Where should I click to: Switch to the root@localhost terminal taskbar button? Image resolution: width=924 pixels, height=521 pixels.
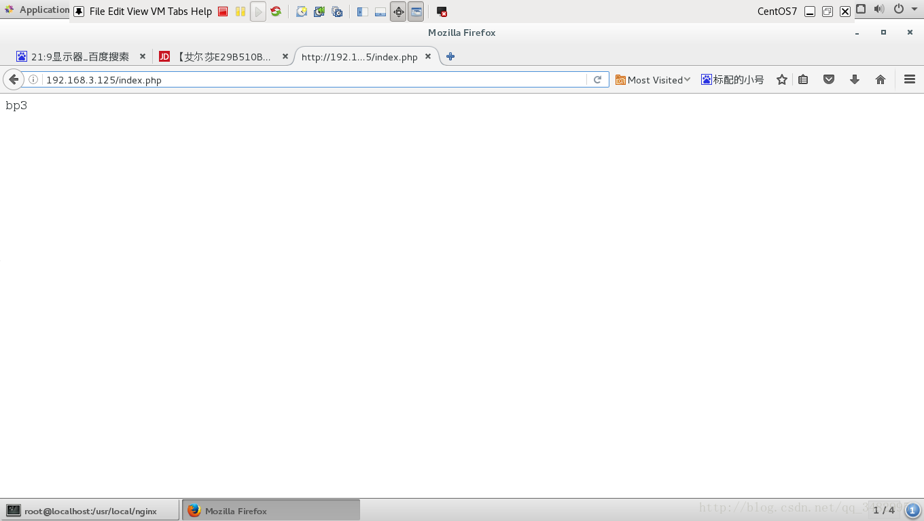[x=91, y=511]
